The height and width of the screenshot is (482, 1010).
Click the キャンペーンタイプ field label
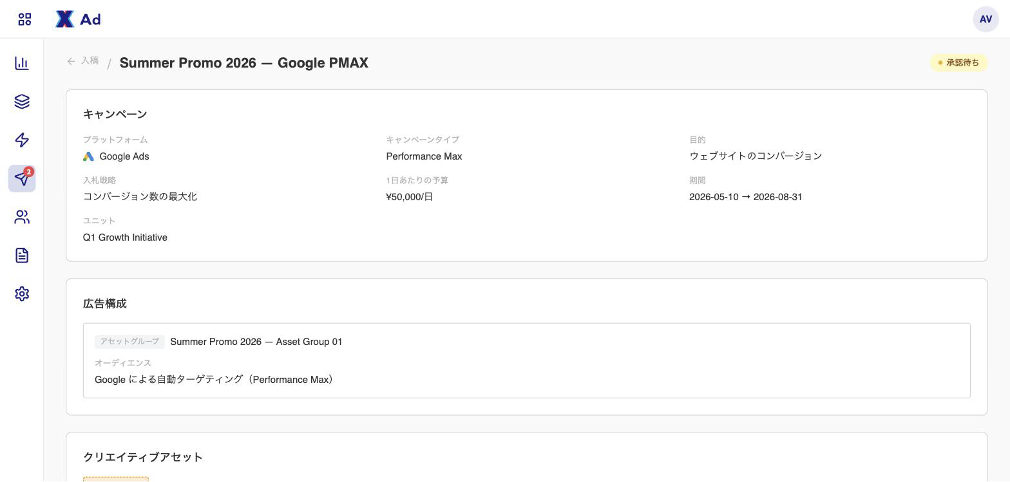tap(423, 140)
